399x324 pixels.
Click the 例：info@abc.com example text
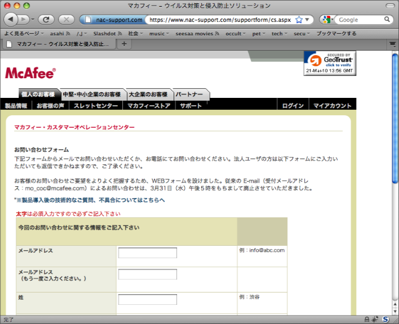(262, 250)
